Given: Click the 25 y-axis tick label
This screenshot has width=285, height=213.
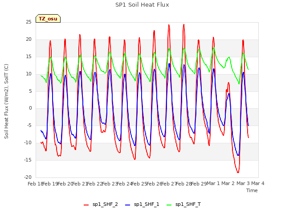Looking at the screenshot, I should (x=28, y=22).
